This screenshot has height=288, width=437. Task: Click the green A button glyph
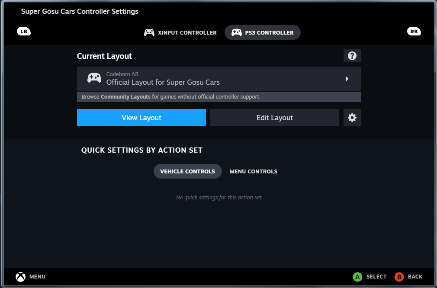tap(357, 277)
